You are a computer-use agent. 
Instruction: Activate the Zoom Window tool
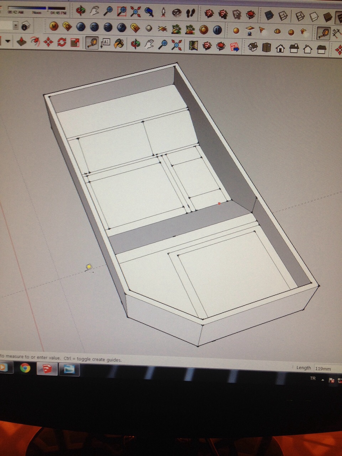coord(121,11)
